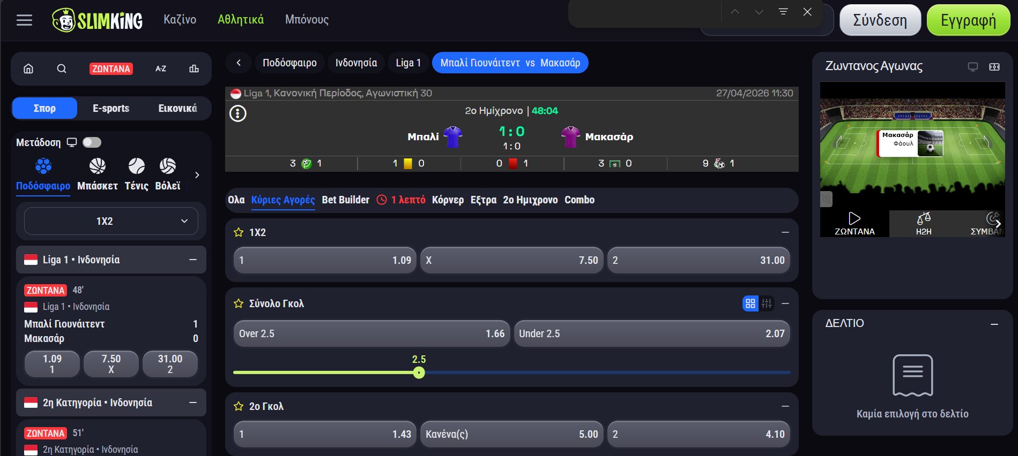Open the sidebar search icon
Image resolution: width=1018 pixels, height=456 pixels.
[x=62, y=69]
